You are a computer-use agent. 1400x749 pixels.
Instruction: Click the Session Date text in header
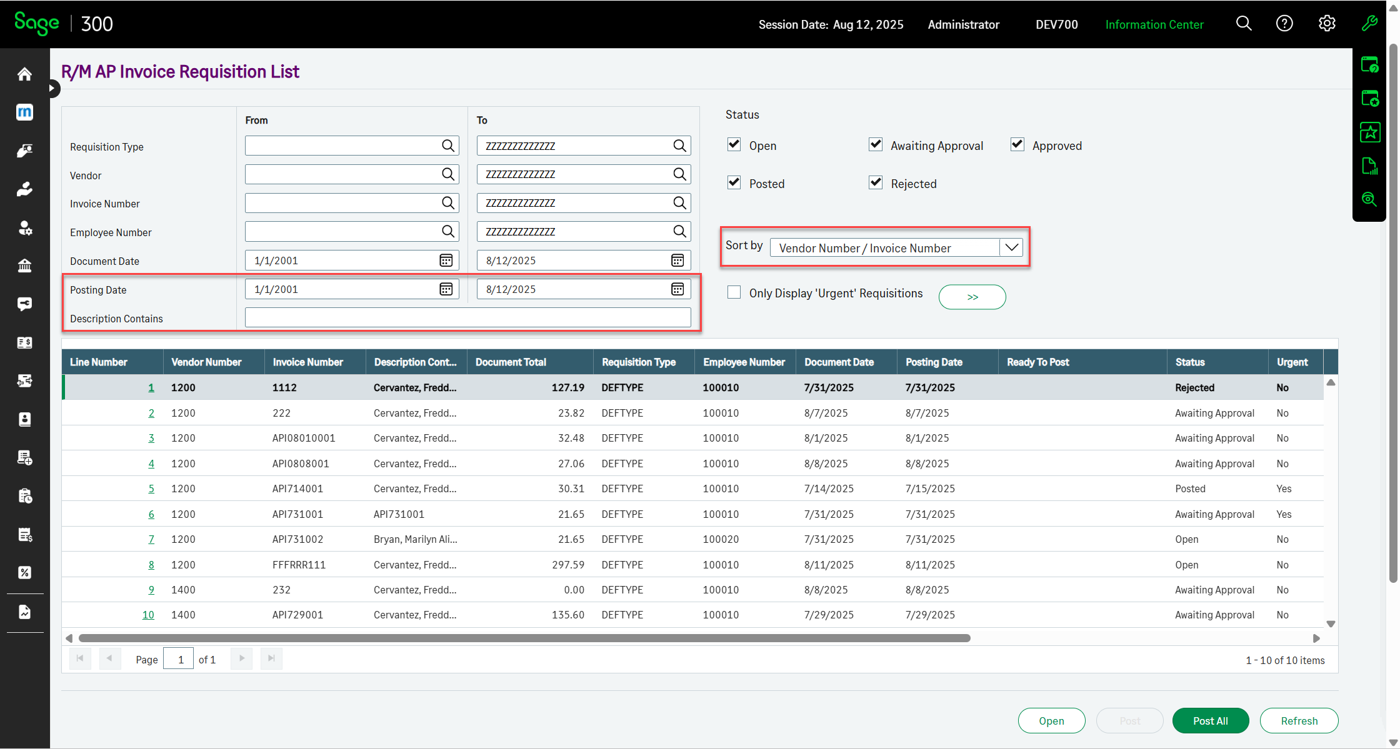pyautogui.click(x=831, y=24)
